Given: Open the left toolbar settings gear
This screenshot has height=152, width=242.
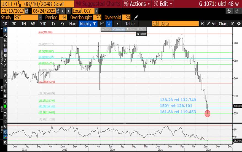Looking at the screenshot, I should click(5, 142).
